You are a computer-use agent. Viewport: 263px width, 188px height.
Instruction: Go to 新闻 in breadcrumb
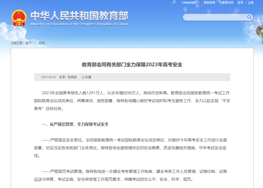(42, 43)
